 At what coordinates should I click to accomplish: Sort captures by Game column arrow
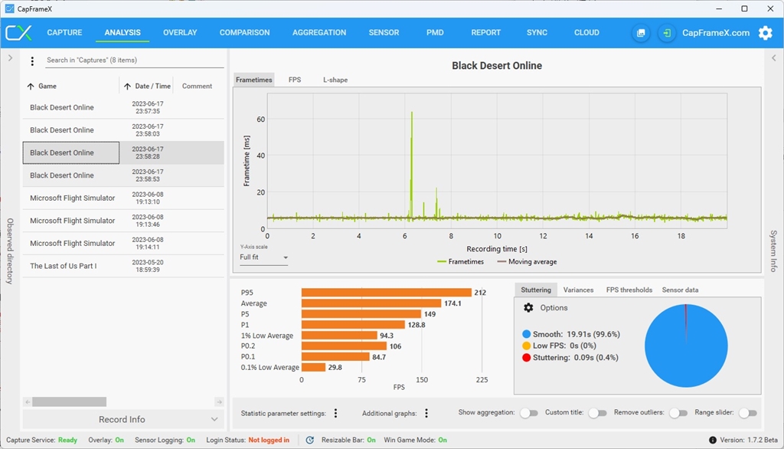31,87
